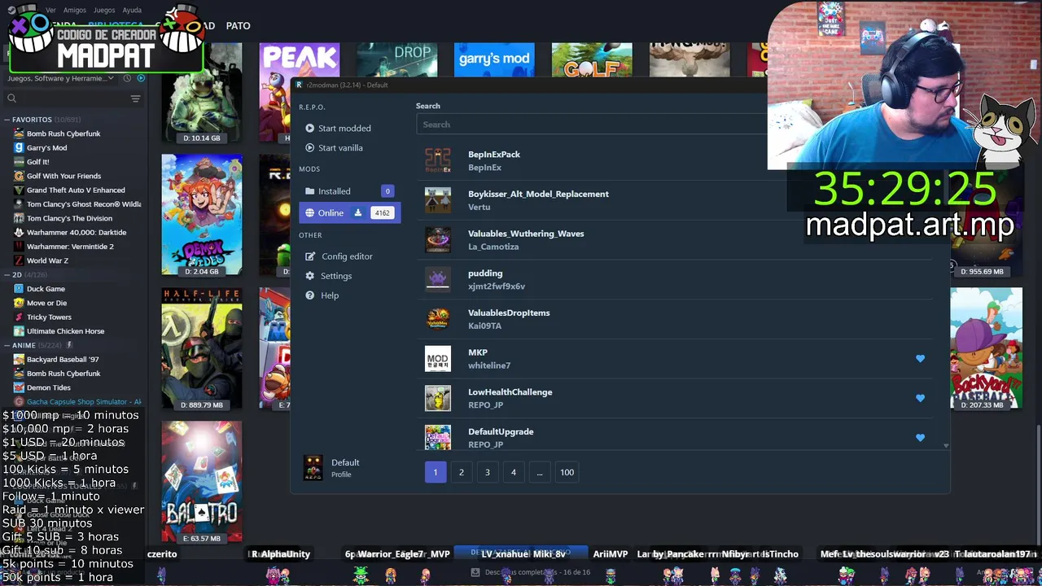Select Tricky Towers in library
The height and width of the screenshot is (586, 1042).
point(49,317)
